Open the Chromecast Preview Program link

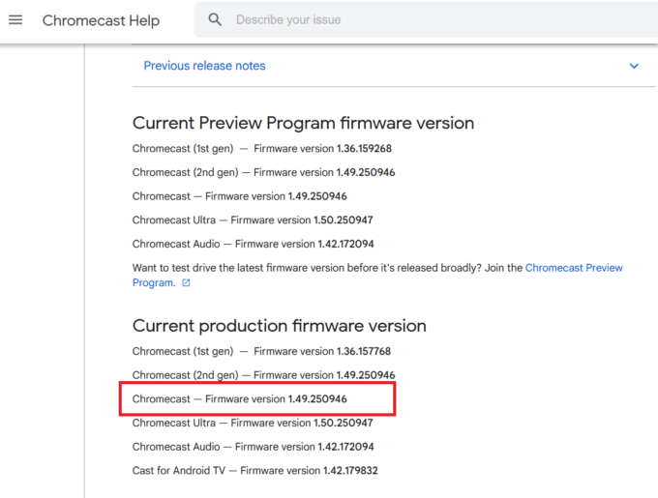574,268
